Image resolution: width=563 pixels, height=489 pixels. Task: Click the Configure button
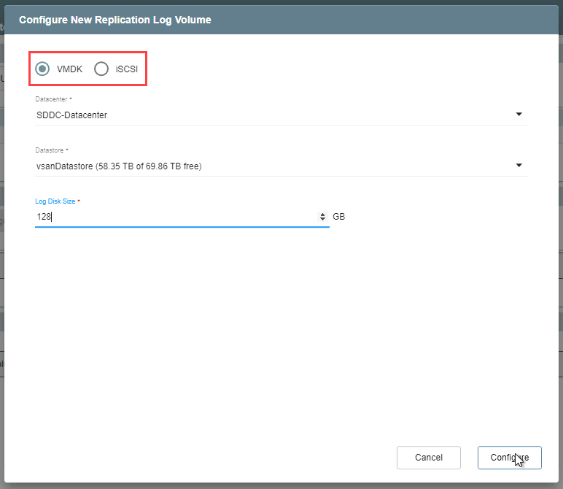[x=509, y=458]
